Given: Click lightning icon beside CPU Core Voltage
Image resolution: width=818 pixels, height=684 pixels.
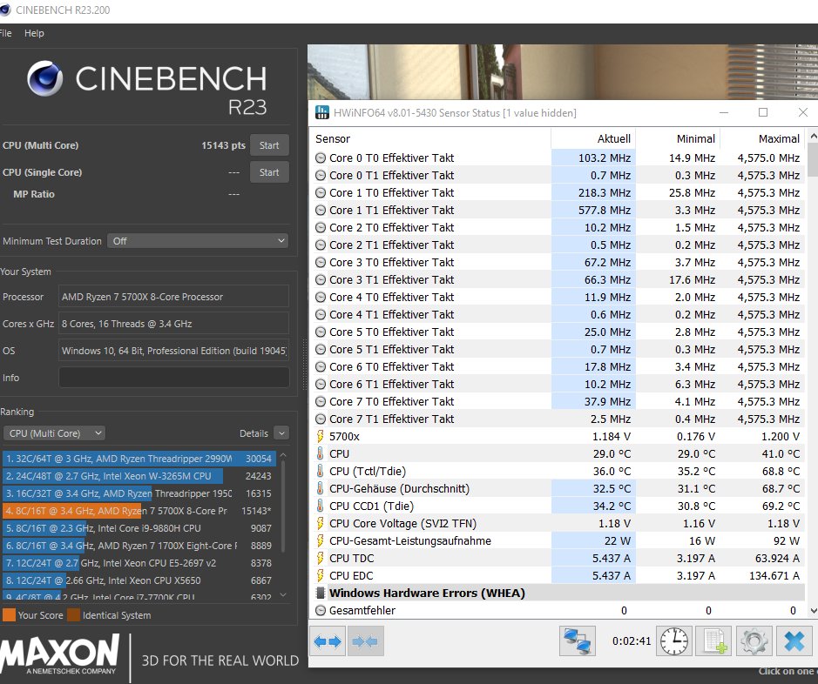Looking at the screenshot, I should (x=321, y=524).
